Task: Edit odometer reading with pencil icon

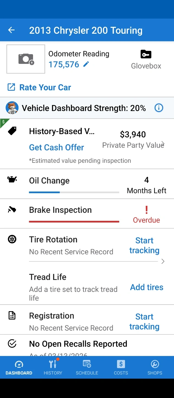Action: (86, 64)
